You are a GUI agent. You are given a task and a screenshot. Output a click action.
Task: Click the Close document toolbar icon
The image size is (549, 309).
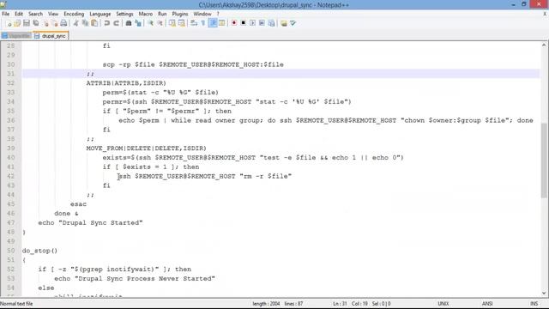coord(45,23)
